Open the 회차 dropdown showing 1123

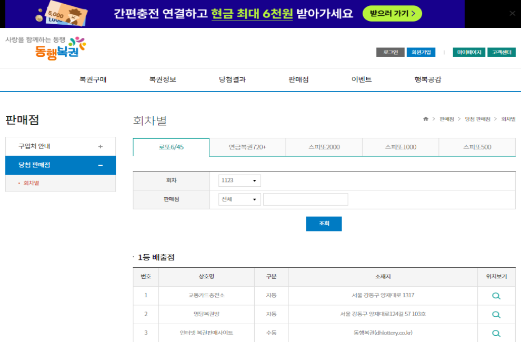(239, 180)
